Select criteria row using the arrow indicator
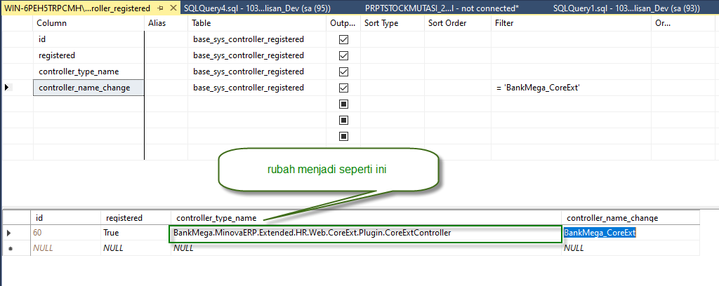This screenshot has height=286, width=719. click(7, 88)
